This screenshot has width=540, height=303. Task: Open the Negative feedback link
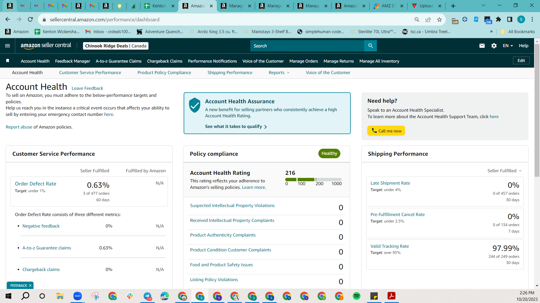pos(41,226)
